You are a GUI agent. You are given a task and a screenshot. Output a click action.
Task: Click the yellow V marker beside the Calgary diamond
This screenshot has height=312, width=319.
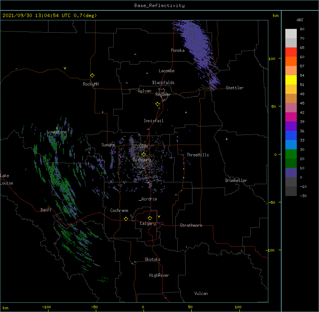pos(159,216)
